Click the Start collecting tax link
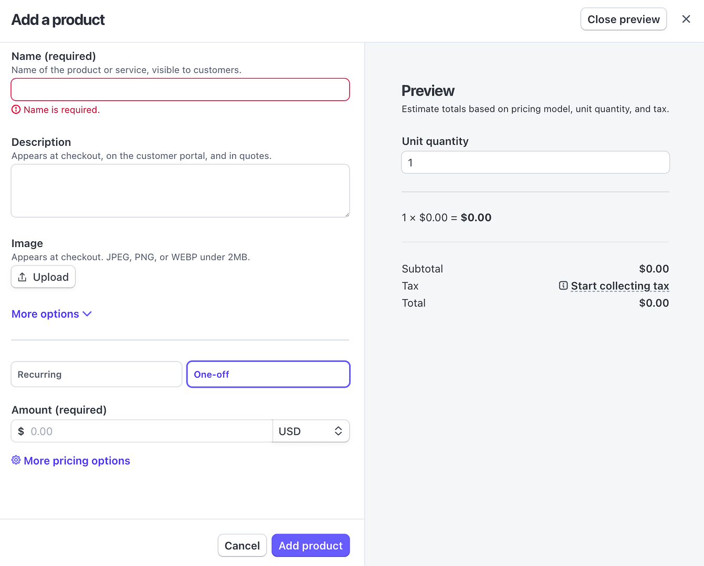Viewport: 704px width, 566px height. 620,285
